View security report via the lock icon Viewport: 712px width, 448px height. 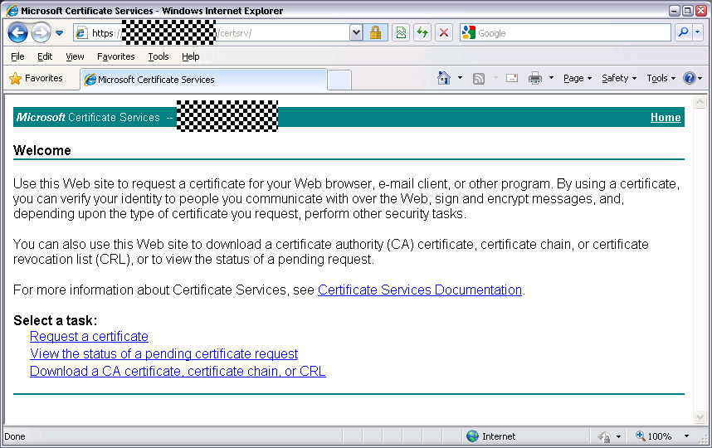375,32
